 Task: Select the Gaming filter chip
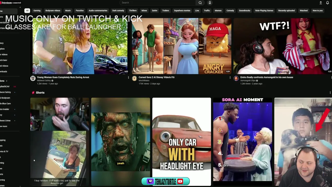[37, 11]
